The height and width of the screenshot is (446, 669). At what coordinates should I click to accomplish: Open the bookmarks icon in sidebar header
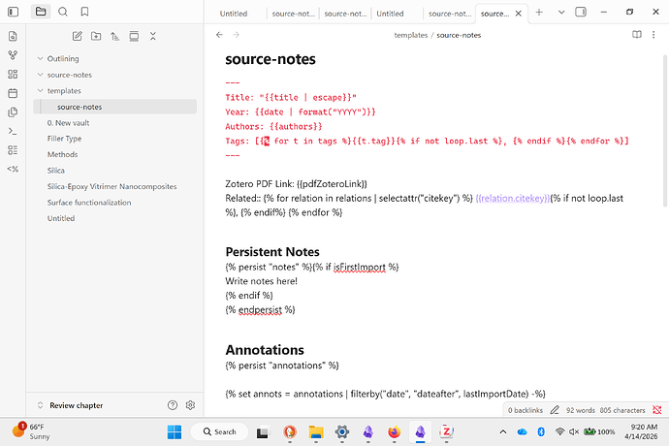(x=84, y=12)
